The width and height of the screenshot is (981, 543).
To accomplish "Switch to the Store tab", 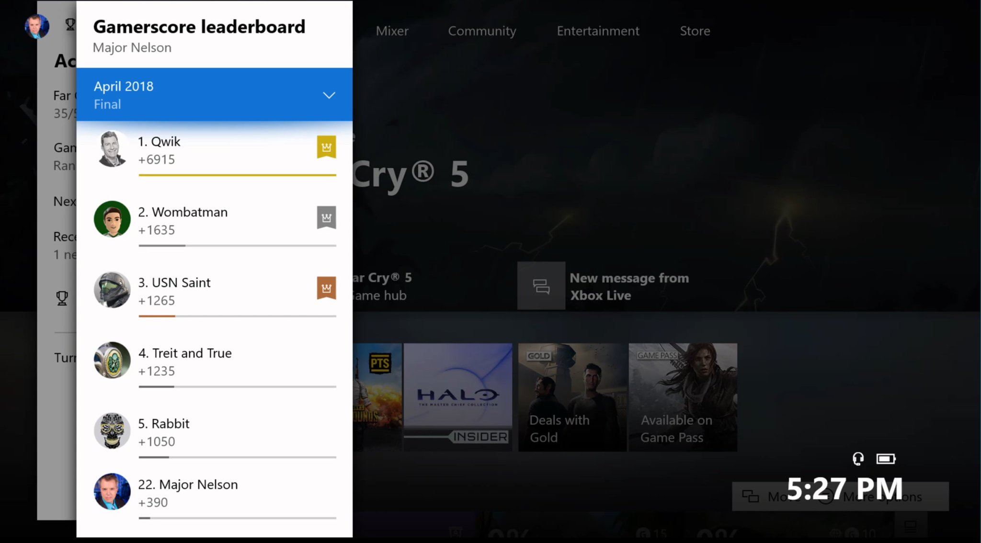I will click(695, 31).
